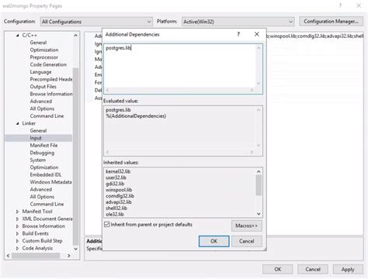Image resolution: width=368 pixels, height=279 pixels.
Task: Click the tree panel scroll-down arrow
Action: (x=75, y=249)
